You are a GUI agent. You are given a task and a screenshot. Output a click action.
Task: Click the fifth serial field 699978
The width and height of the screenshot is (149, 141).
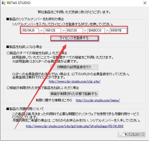tap(118, 30)
